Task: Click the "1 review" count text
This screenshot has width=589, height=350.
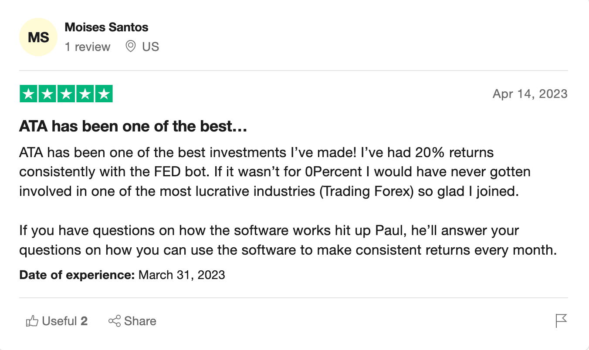Action: [x=88, y=47]
